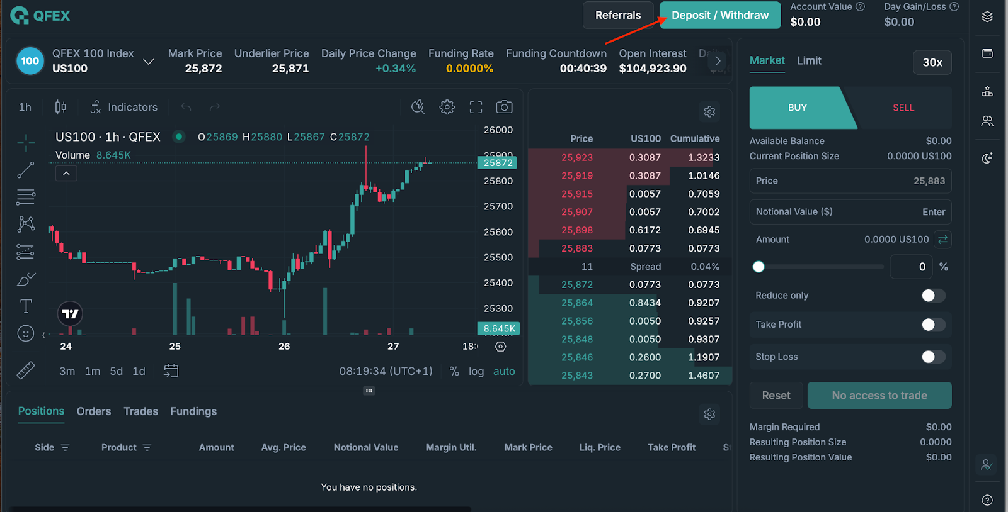This screenshot has height=512, width=1008.
Task: Set chart range to 3m
Action: [67, 371]
